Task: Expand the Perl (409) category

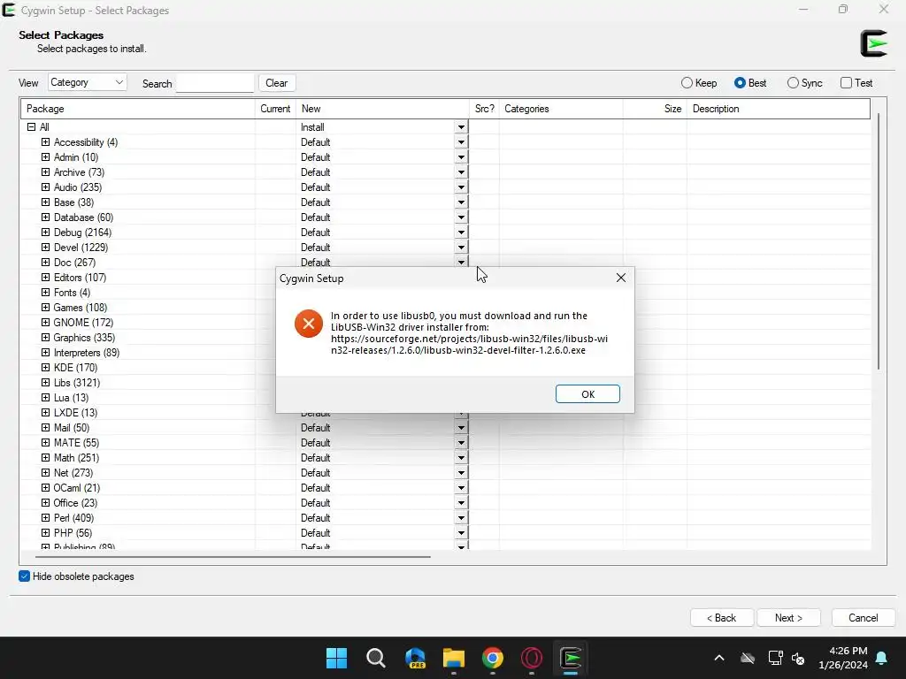Action: 46,517
